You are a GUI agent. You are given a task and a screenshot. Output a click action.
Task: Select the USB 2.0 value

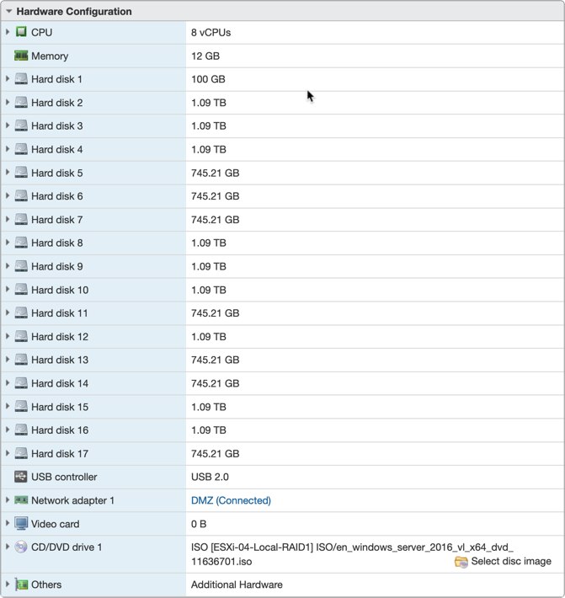(x=210, y=477)
